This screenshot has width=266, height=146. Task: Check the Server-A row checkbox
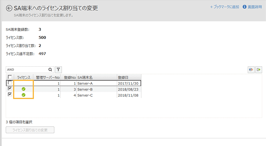10,83
